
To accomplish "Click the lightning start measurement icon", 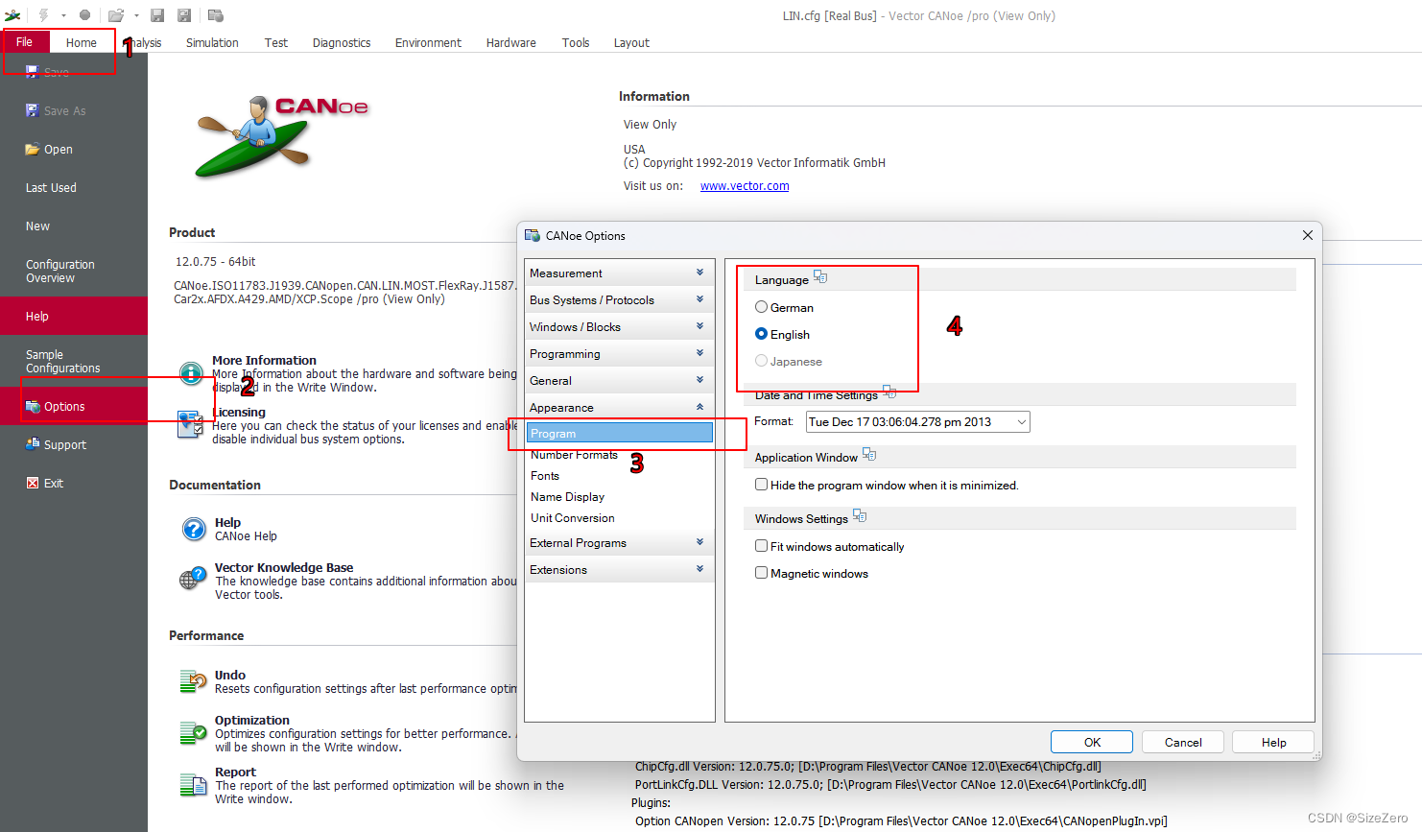I will point(43,15).
